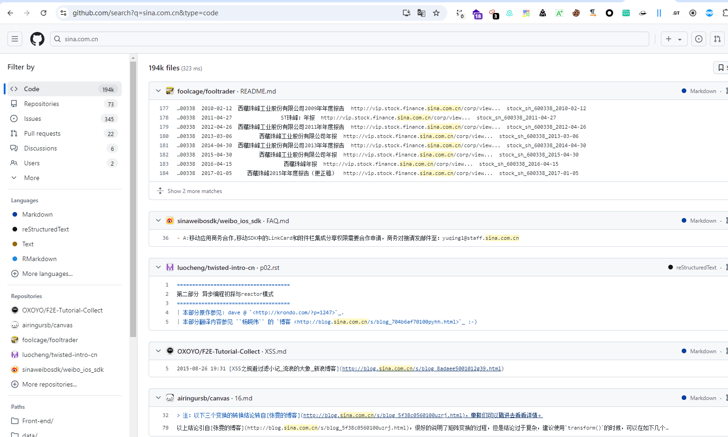Bookmark this page with star icon
Image resolution: width=728 pixels, height=437 pixels.
(x=436, y=13)
